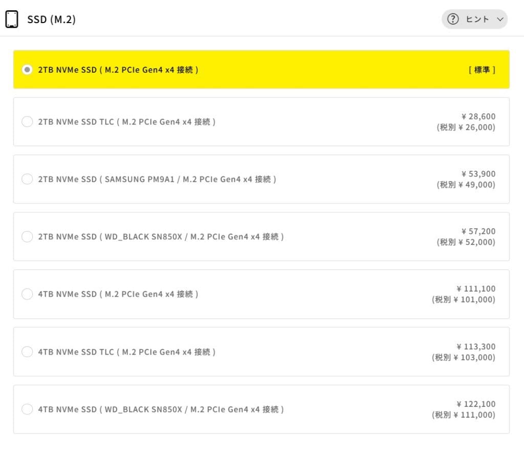
Task: Click the ¥ 28,600 price text
Action: click(x=478, y=117)
